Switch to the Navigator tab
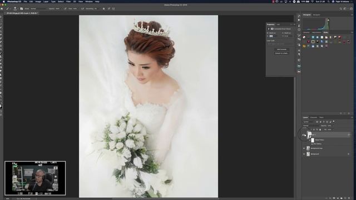Image resolution: width=356 pixels, height=200 pixels. [x=317, y=15]
